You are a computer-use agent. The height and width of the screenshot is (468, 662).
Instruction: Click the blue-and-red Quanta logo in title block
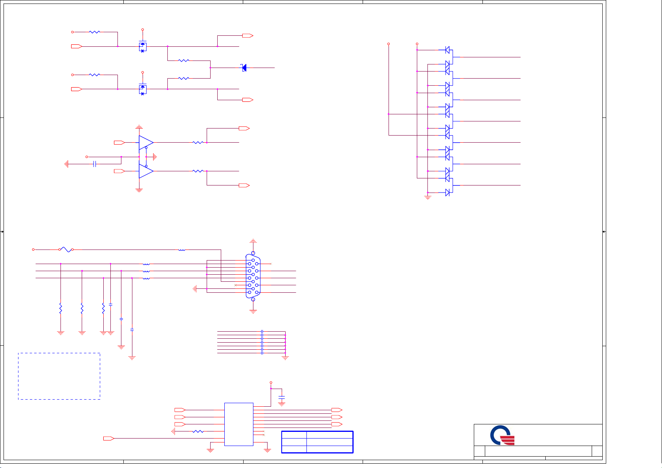[x=502, y=436]
